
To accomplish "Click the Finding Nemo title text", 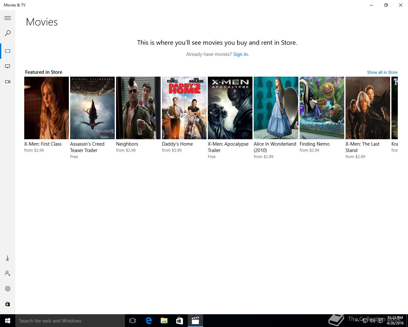I will (x=315, y=144).
